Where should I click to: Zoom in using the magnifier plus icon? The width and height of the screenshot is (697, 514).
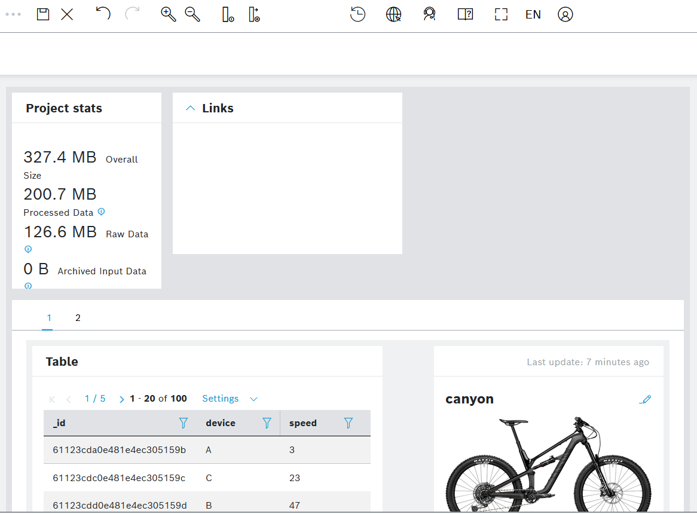169,14
